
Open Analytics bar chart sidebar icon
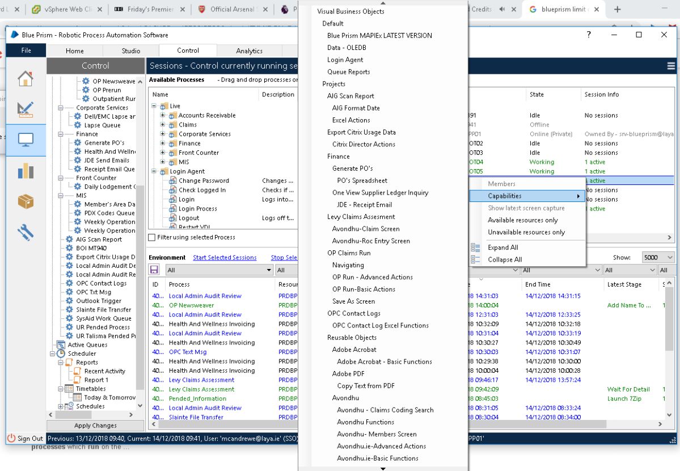coord(26,171)
